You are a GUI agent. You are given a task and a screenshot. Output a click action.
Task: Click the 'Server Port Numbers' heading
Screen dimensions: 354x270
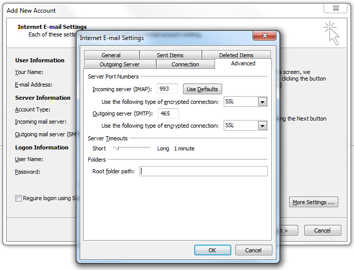tap(113, 76)
